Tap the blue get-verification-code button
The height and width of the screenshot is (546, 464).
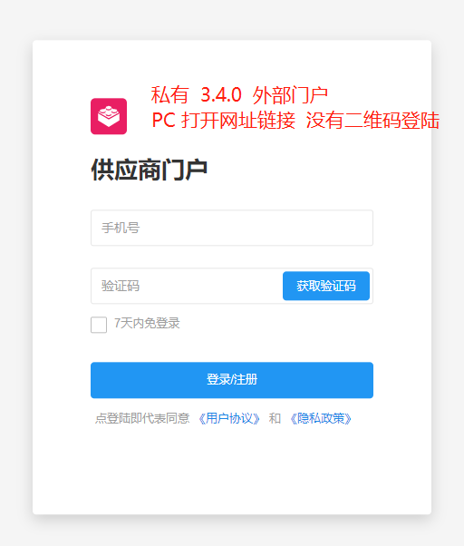(x=326, y=286)
